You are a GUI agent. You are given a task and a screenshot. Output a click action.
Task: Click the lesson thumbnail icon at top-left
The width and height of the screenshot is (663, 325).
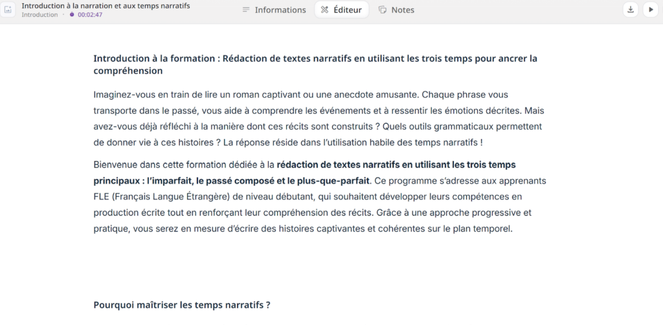click(x=9, y=10)
